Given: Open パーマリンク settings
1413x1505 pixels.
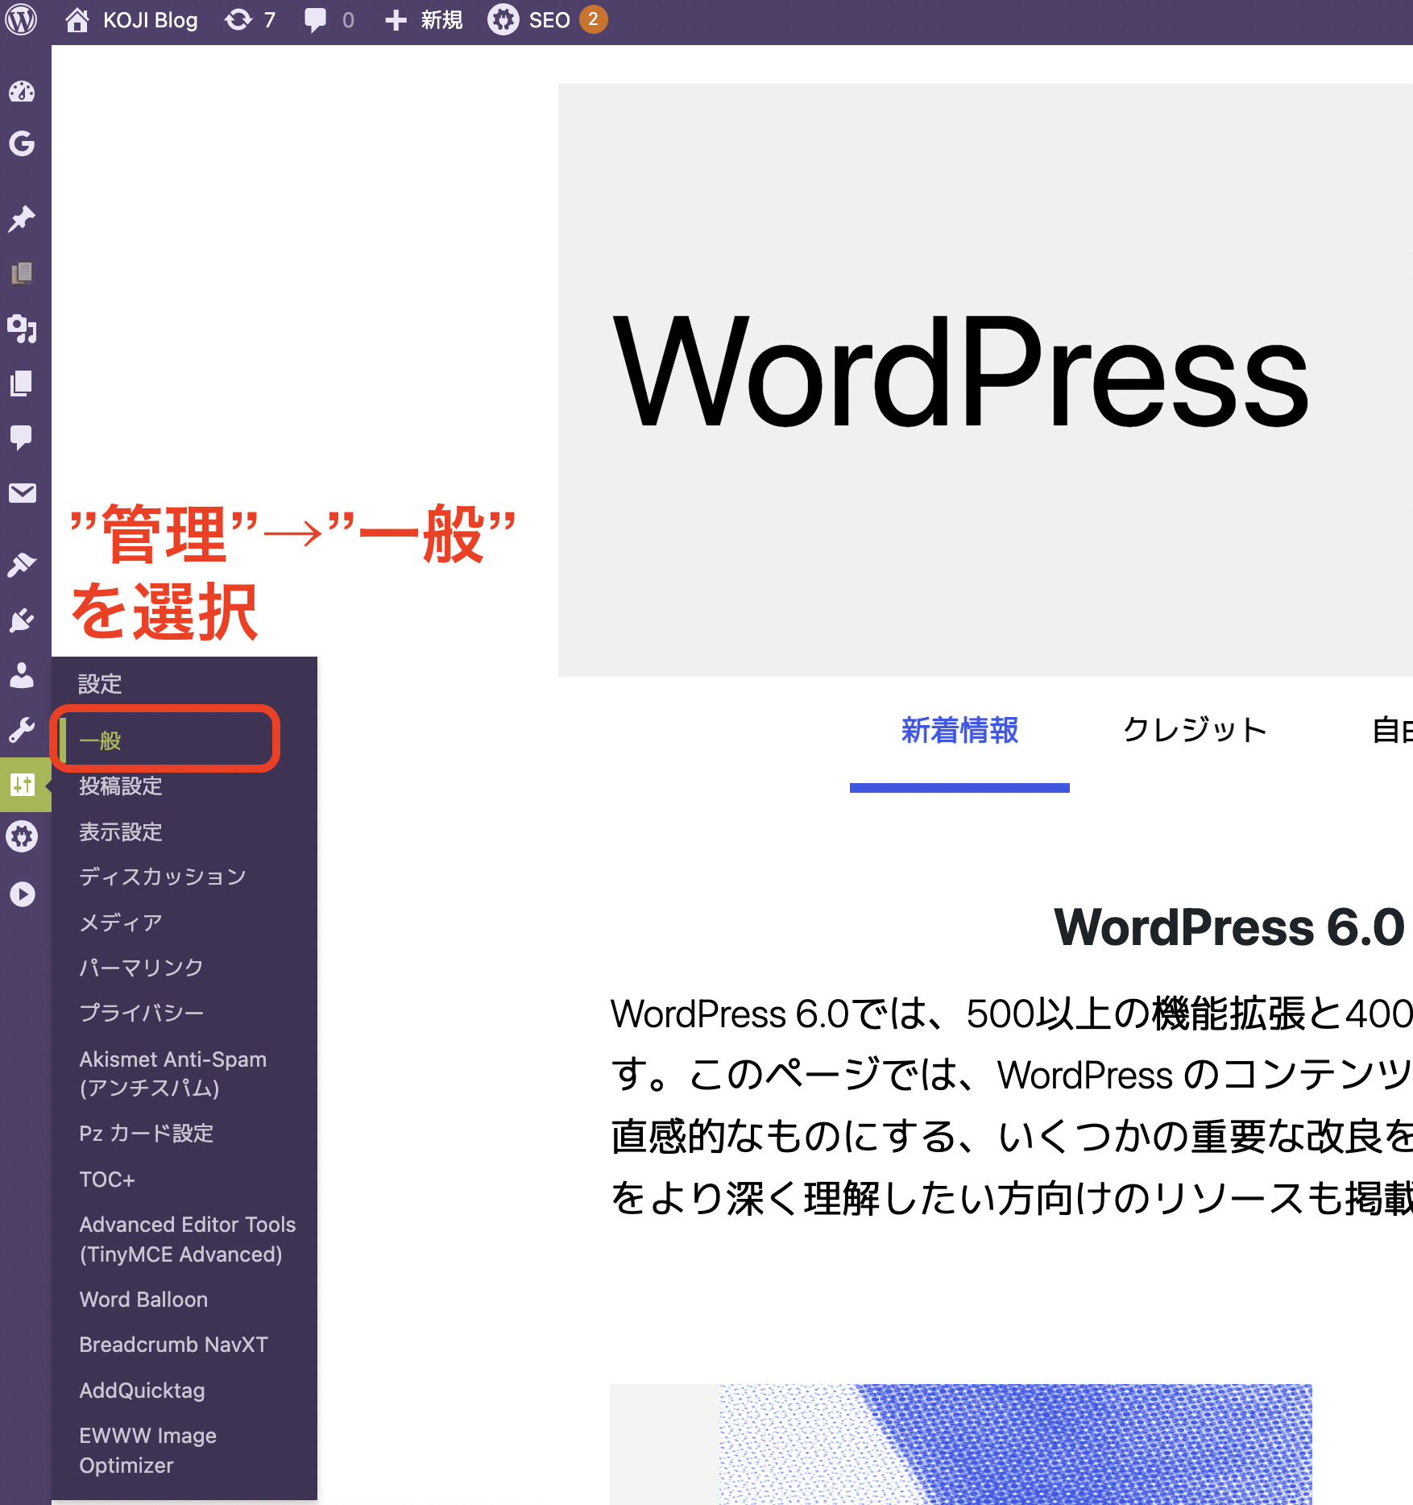Looking at the screenshot, I should tap(141, 967).
